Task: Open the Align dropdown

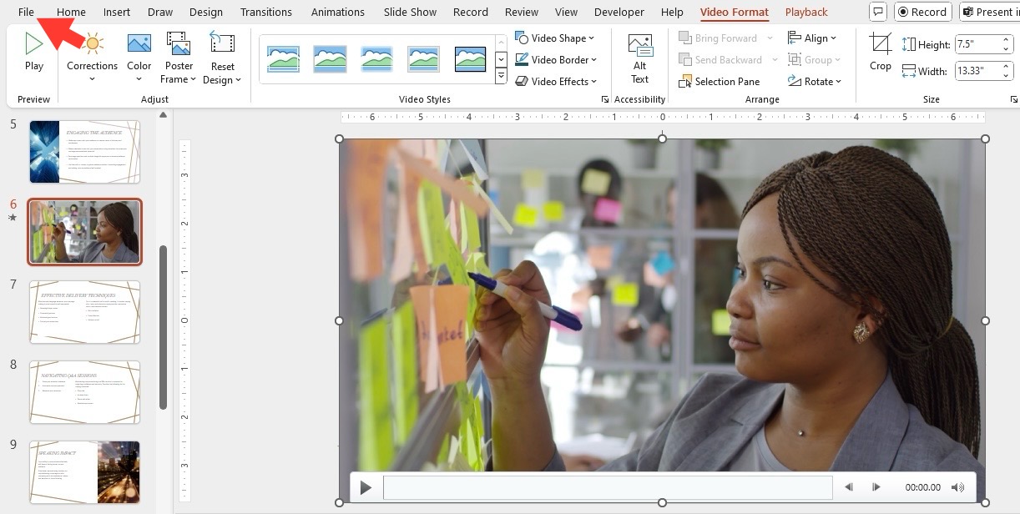Action: (814, 38)
